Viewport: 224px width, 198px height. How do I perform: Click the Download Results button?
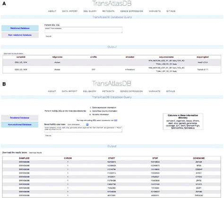pos(35,153)
